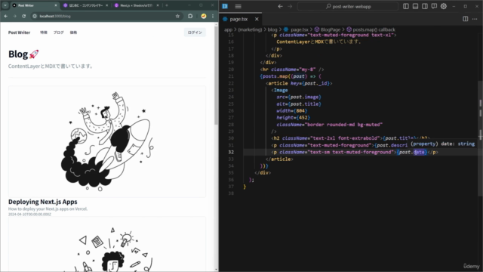The width and height of the screenshot is (483, 272).
Task: Switch to the Next.js + Shadcn/ui browser tab
Action: 136,5
